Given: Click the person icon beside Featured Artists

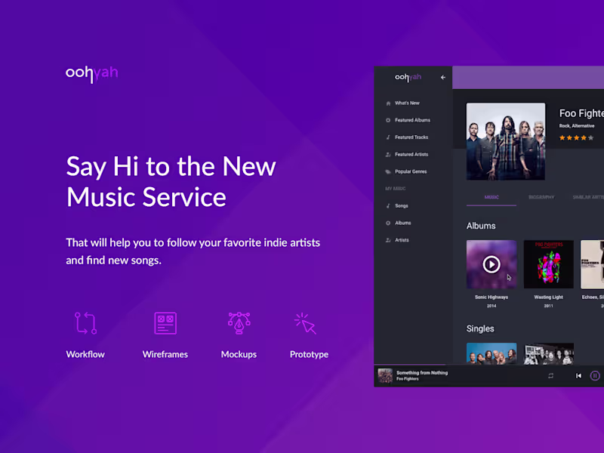Looking at the screenshot, I should (x=388, y=155).
